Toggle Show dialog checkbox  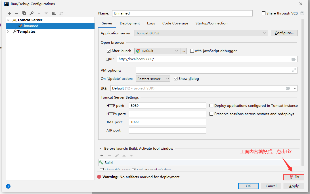175,79
